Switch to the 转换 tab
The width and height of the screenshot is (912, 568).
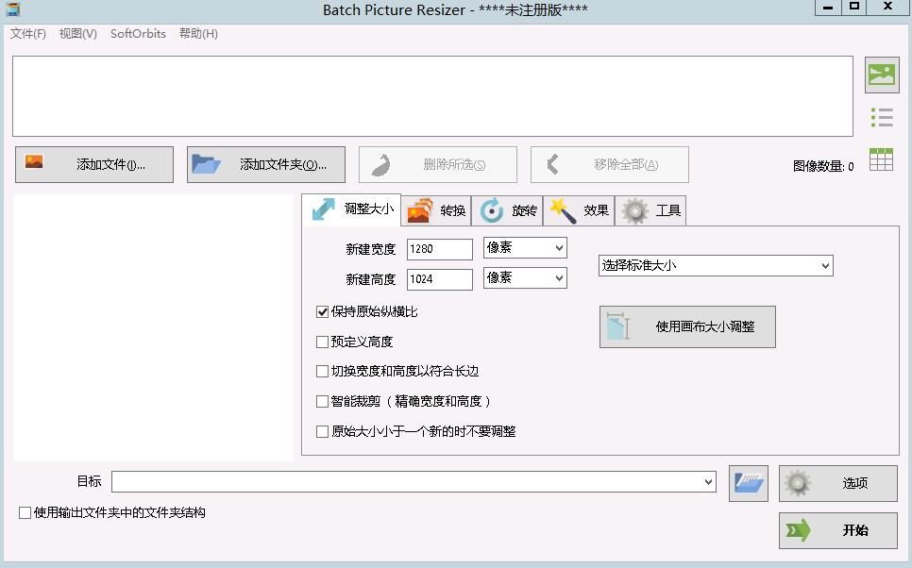click(x=436, y=210)
